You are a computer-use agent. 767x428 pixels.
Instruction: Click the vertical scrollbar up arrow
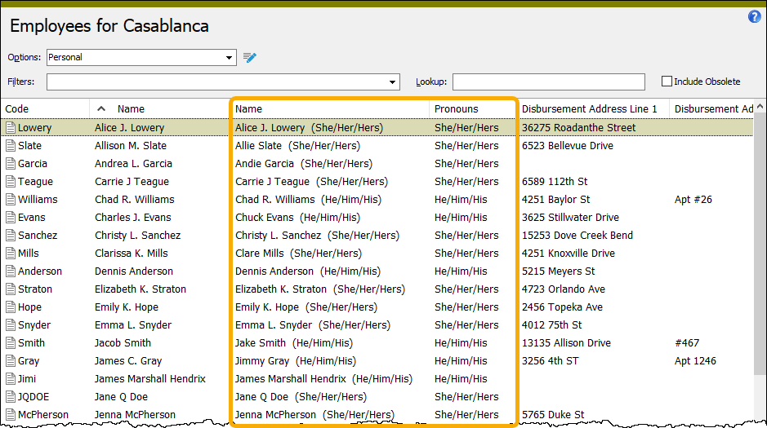(760, 108)
